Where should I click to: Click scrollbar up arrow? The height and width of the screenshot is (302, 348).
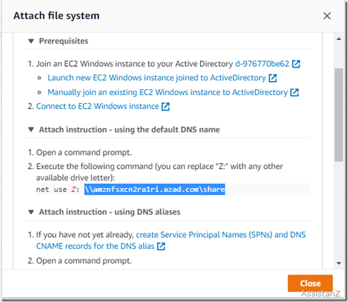[339, 39]
